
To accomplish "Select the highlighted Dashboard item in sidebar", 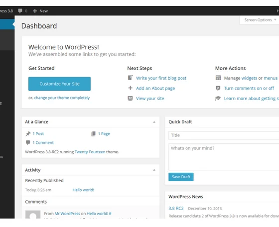I will pos(7,24).
